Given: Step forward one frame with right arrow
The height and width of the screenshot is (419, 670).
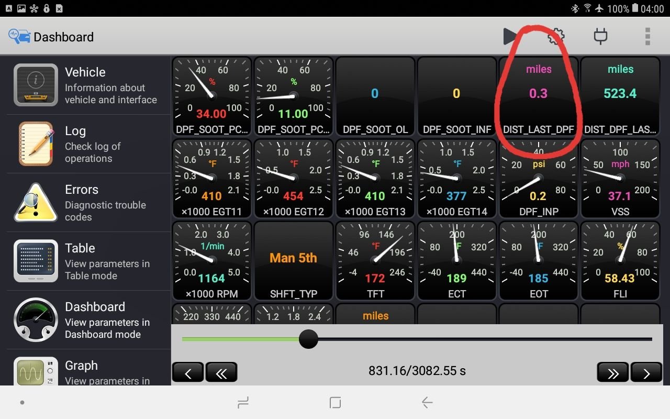Looking at the screenshot, I should pos(646,372).
